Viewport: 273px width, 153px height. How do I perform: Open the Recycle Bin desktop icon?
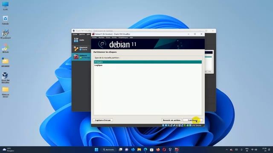point(5,20)
